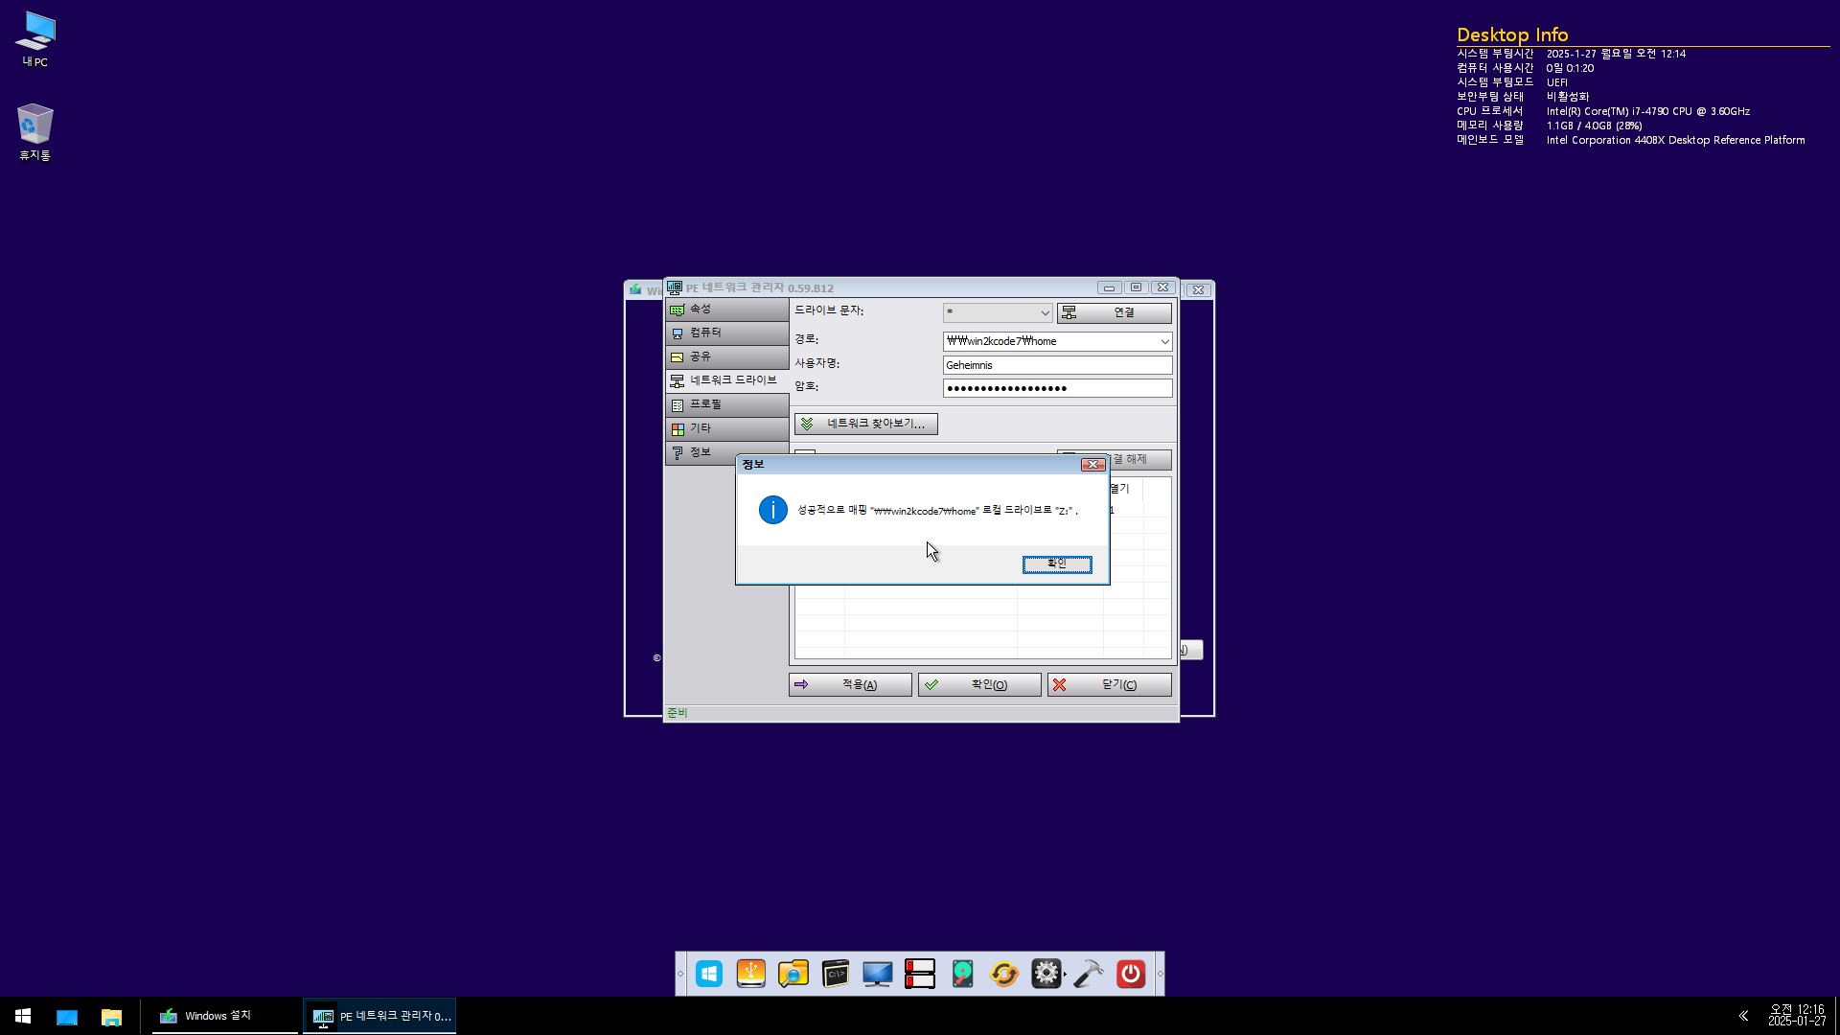Screen dimensions: 1840x1035
Task: Open the gear settings icon in the dock
Action: point(1046,975)
